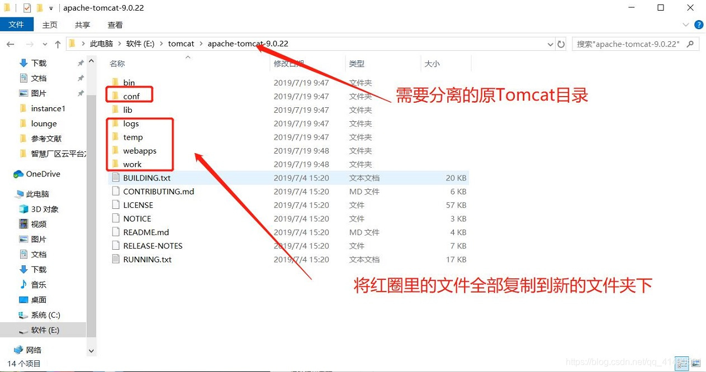Image resolution: width=706 pixels, height=372 pixels.
Task: Expand the ribbon with the chevron
Action: 686,25
